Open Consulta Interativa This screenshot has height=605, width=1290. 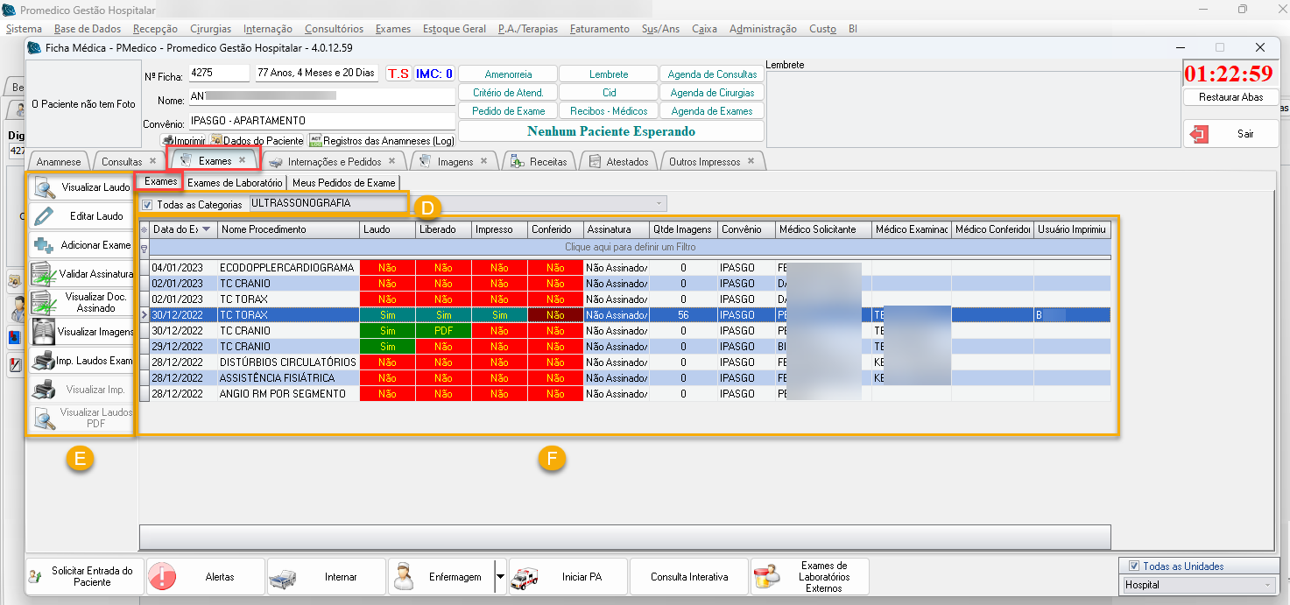(x=689, y=577)
